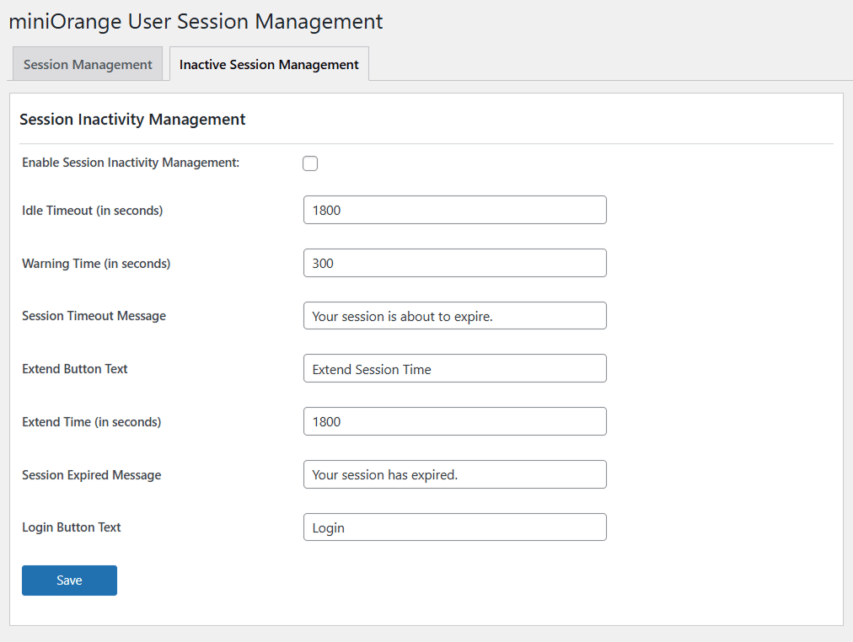This screenshot has height=642, width=853.
Task: Click the Session Timeout Message field
Action: tap(455, 316)
